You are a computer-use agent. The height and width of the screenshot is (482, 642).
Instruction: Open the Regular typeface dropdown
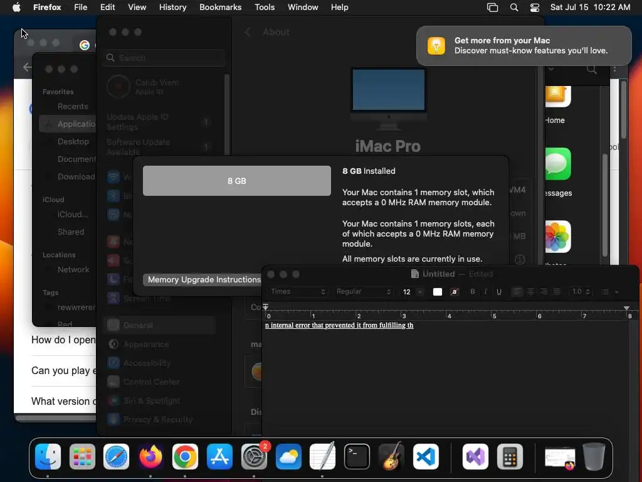363,291
